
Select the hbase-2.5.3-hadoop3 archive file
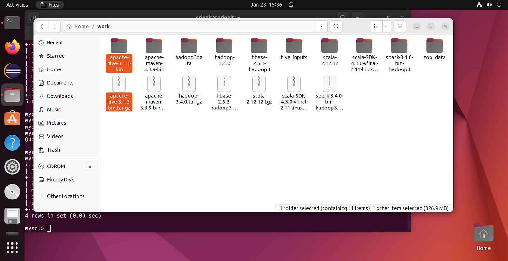point(224,94)
